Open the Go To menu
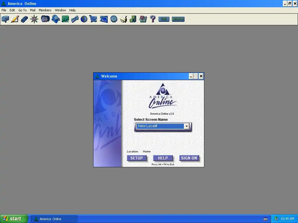Screen dimensions: 298x223 coord(22,10)
